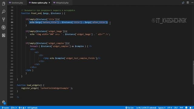Image resolution: width=194 pixels, height=109 pixels.
Task: Click 'widget_image' string on line 87
Action: (55, 31)
